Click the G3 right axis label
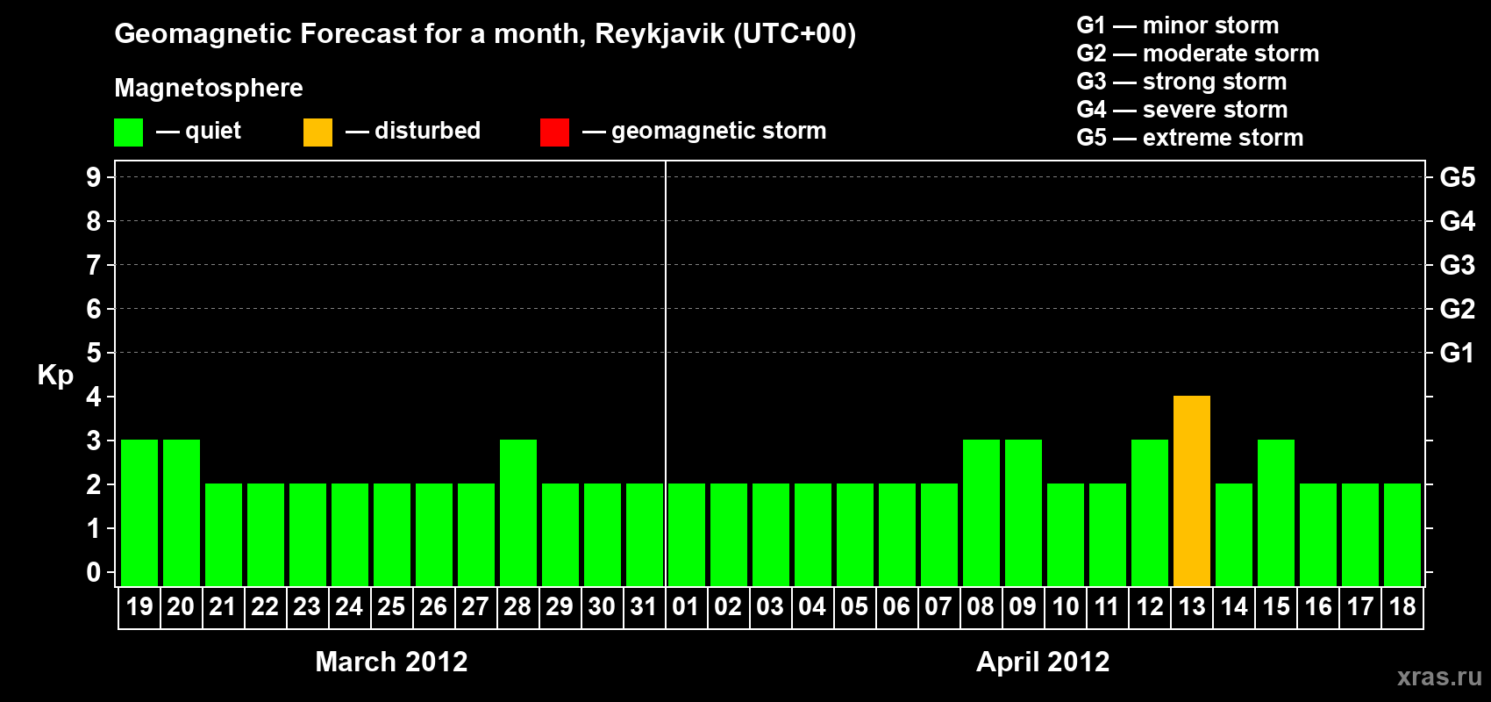 pos(1457,265)
